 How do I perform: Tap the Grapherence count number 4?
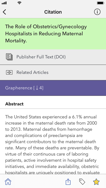click(41, 88)
